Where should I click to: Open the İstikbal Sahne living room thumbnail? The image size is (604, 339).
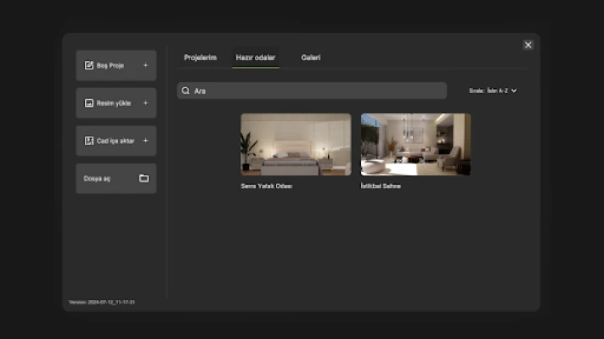(x=415, y=144)
